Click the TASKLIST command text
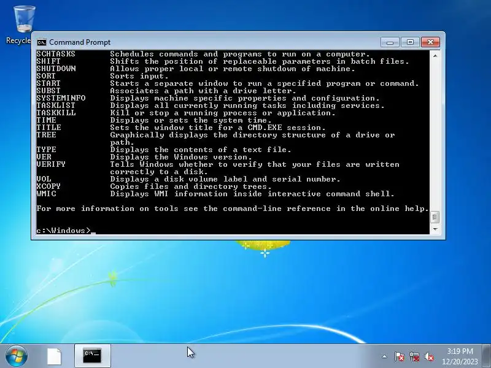Viewport: 491px width, 368px height. (x=56, y=105)
